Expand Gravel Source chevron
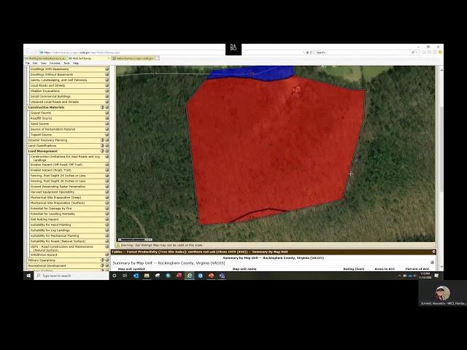 (x=107, y=113)
